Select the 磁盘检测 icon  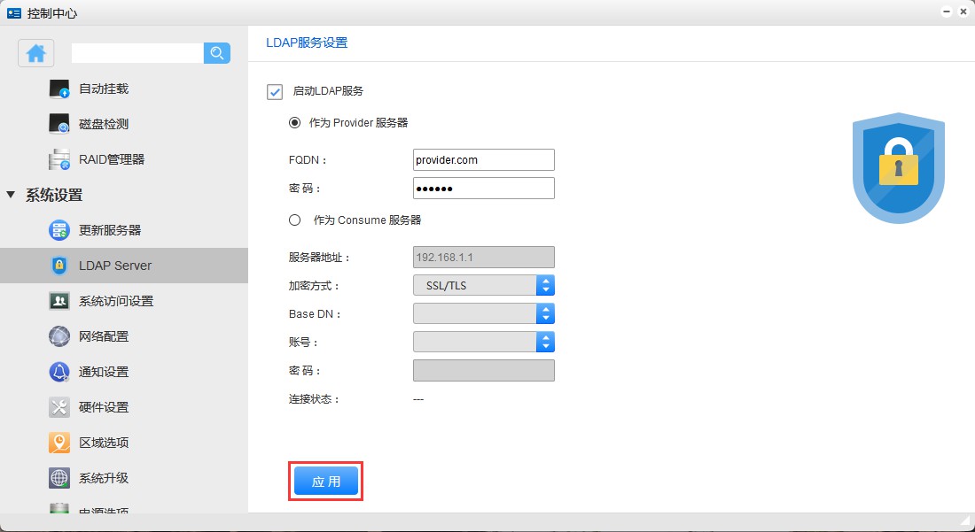(59, 124)
